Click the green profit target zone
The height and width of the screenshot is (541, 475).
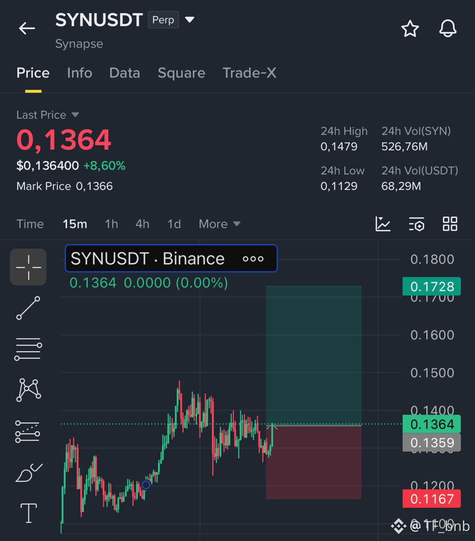coord(314,355)
